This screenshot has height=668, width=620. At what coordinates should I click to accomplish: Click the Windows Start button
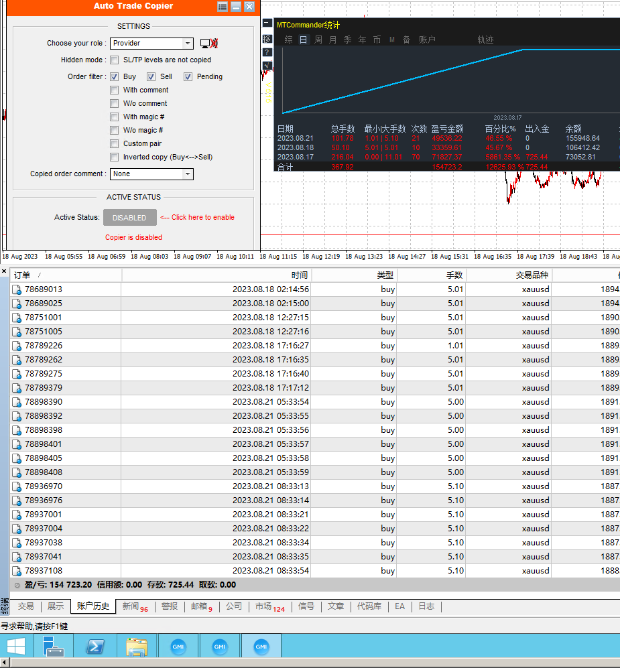(16, 647)
